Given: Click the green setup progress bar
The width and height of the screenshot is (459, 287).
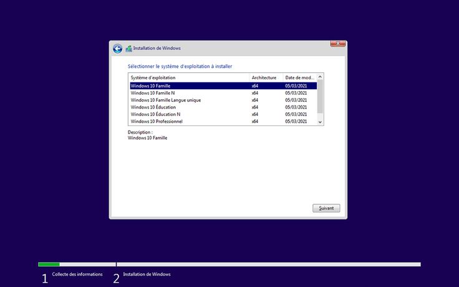Looking at the screenshot, I should (x=49, y=265).
